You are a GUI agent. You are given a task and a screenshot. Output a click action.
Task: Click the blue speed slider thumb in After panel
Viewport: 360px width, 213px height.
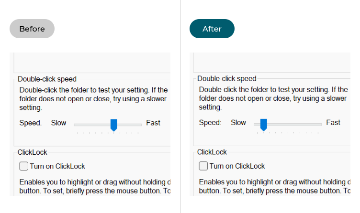[x=264, y=125]
